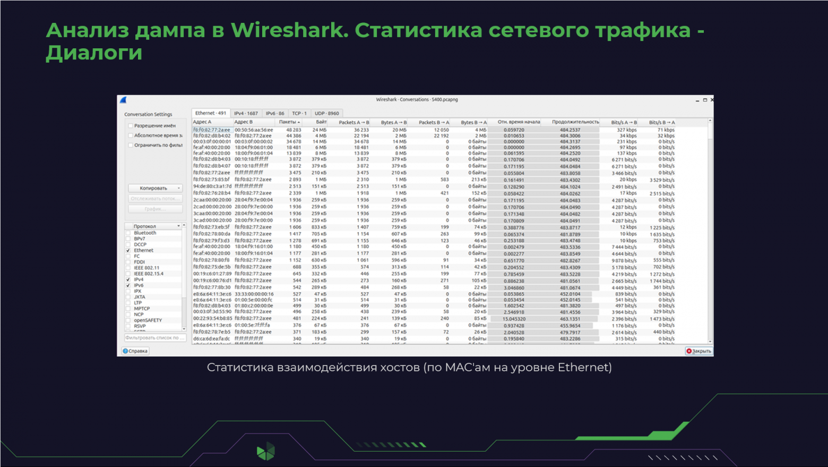Click the protocol list scroll-down arrow
Viewport: 828px width, 467px height.
184,329
